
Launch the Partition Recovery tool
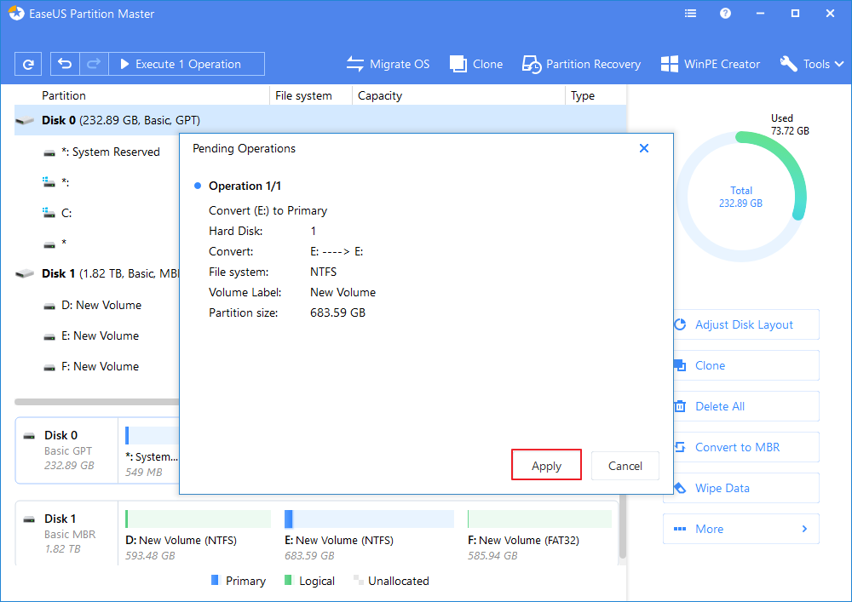(581, 64)
